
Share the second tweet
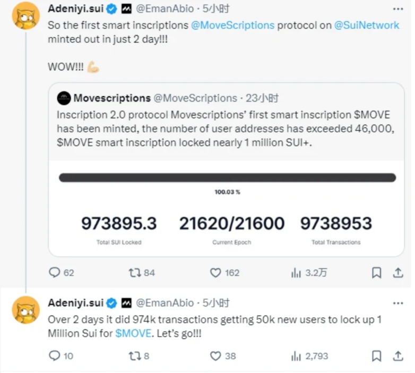(398, 356)
